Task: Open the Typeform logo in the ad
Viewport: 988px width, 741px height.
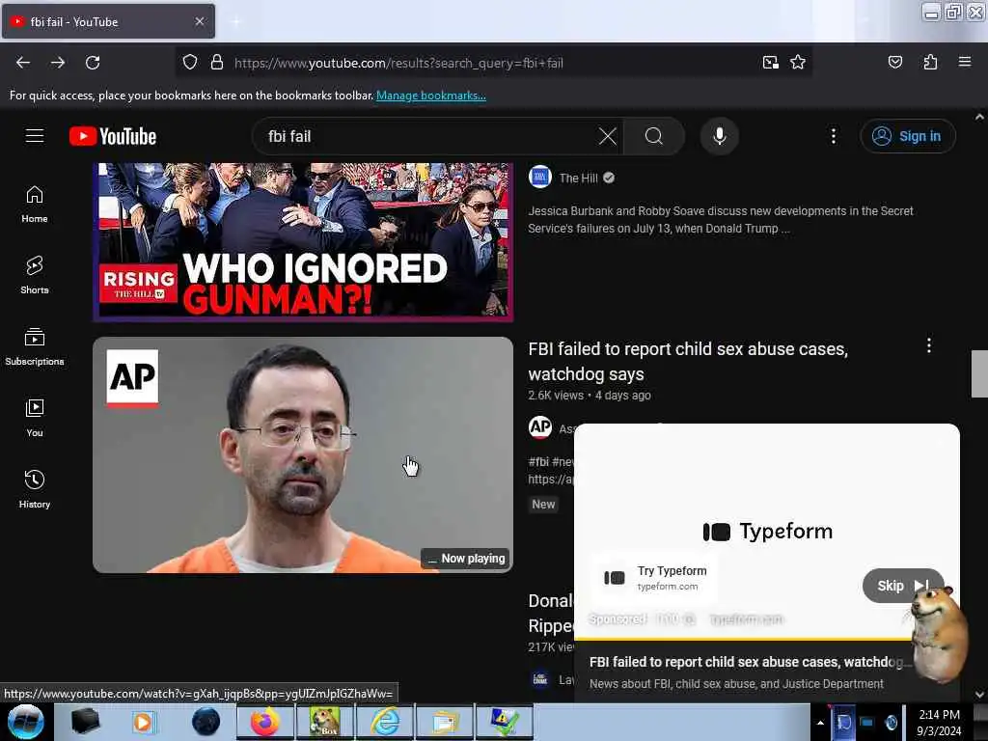Action: tap(767, 532)
